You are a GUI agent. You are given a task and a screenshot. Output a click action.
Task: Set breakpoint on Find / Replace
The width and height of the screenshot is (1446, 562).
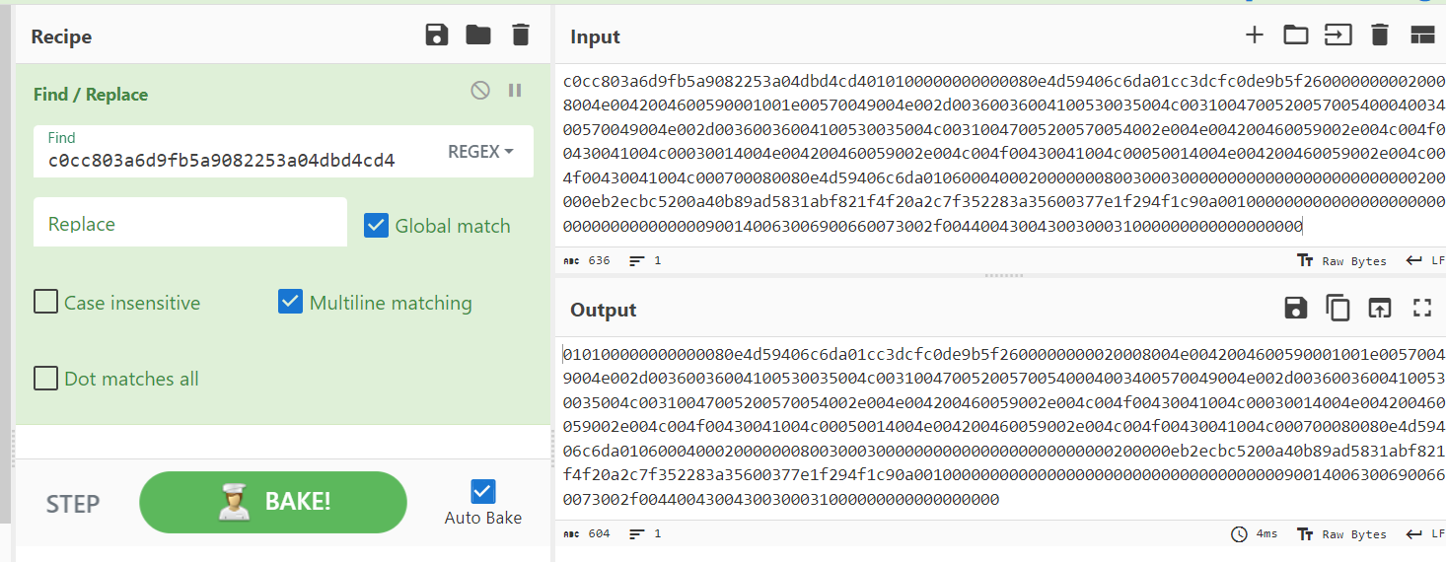point(515,91)
